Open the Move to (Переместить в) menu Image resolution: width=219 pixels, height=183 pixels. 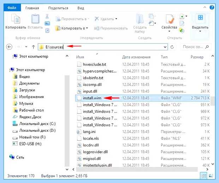pyautogui.click(x=72, y=19)
